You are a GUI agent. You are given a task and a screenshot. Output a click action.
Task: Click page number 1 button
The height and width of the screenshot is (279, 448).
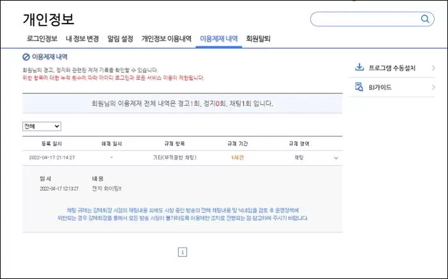click(183, 252)
